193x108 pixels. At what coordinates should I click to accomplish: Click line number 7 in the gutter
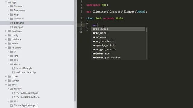tap(81, 19)
